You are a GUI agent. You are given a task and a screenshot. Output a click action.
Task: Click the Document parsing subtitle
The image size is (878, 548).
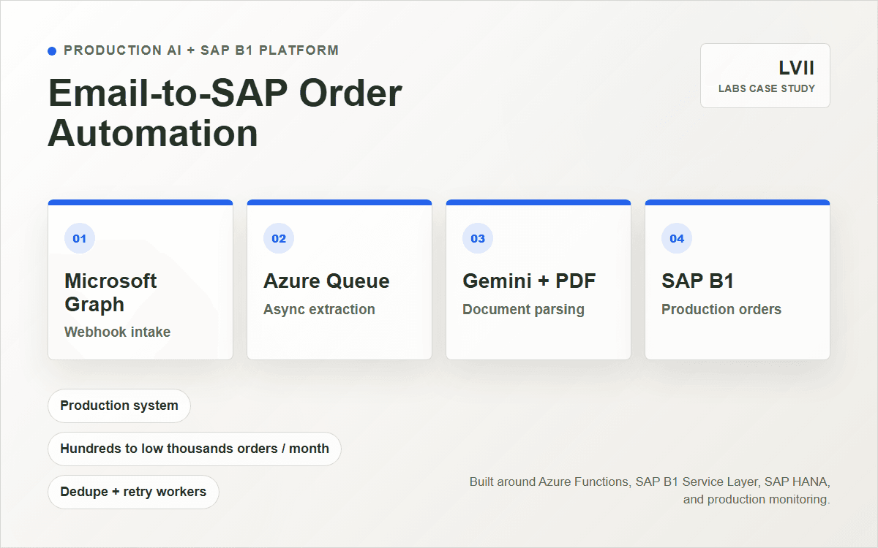pos(523,309)
